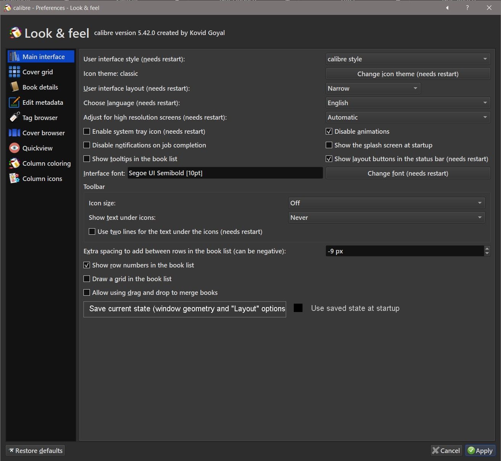Open the toolbar Icon size dropdown
501x461 pixels.
(387, 203)
